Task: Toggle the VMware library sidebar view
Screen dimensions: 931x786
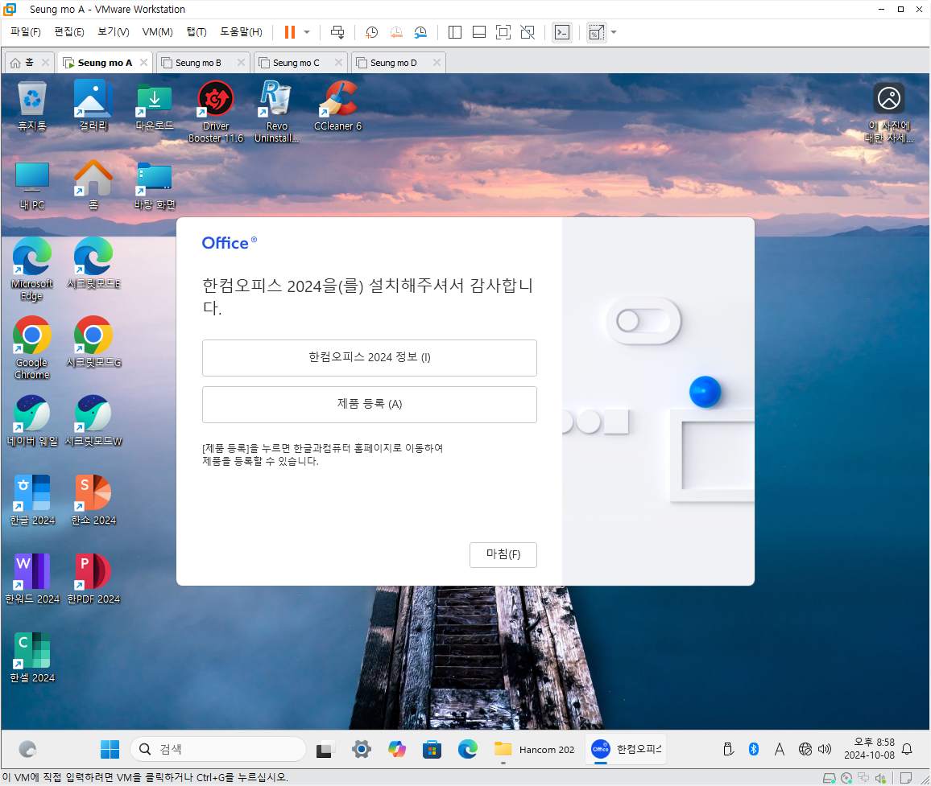Action: pos(455,32)
